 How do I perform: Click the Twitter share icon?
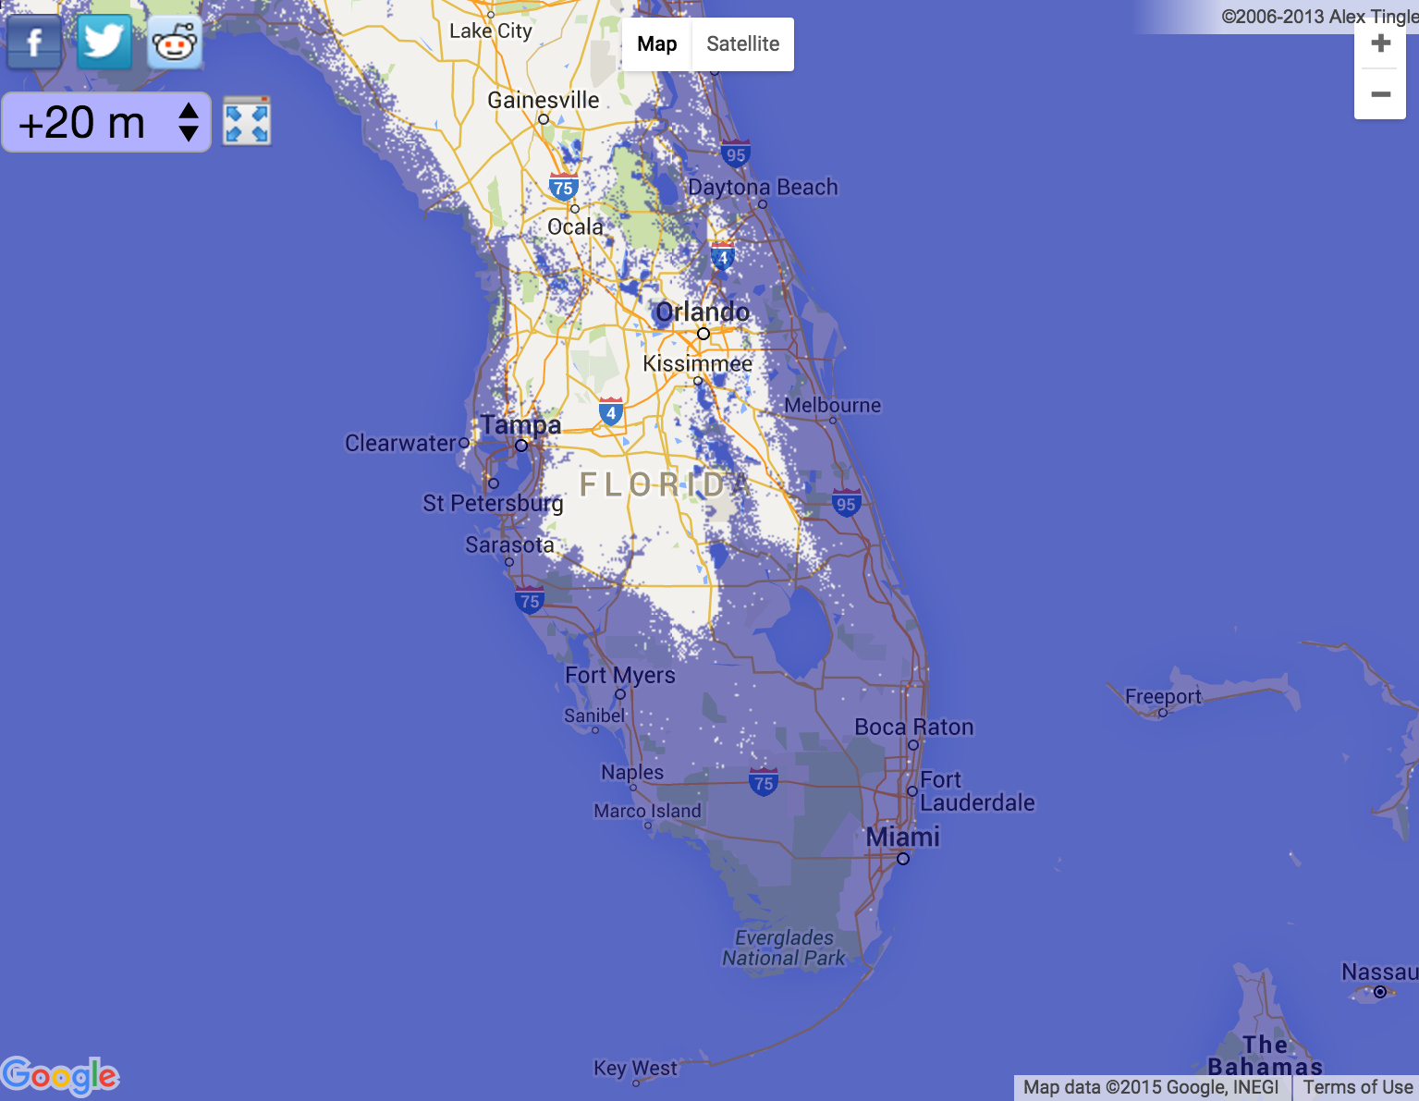[x=104, y=43]
